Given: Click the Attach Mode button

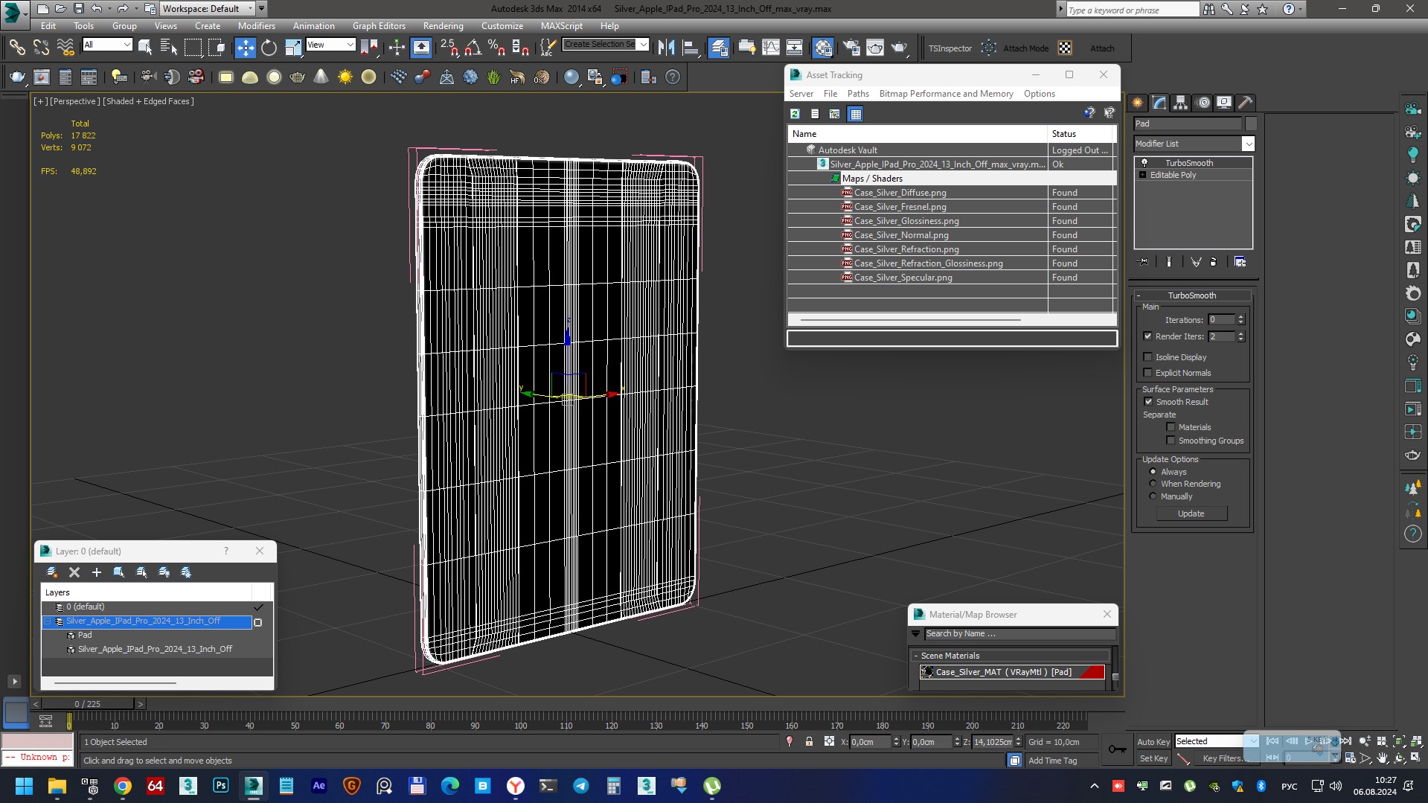Looking at the screenshot, I should 1025,48.
